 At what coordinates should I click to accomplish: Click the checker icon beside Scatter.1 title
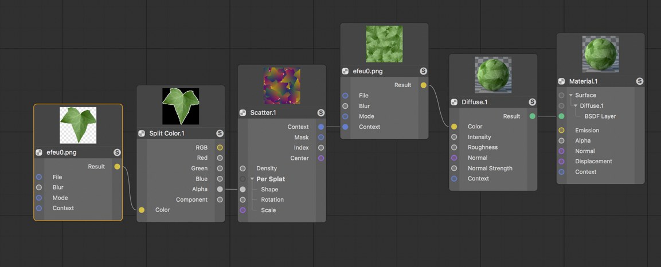[x=243, y=113]
